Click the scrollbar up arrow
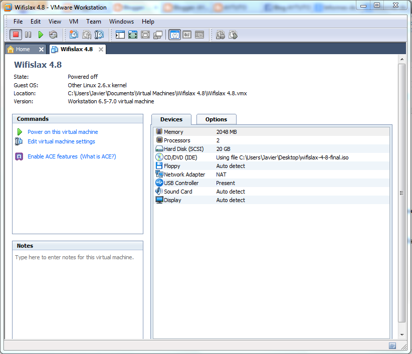This screenshot has height=354, width=412. (x=402, y=59)
